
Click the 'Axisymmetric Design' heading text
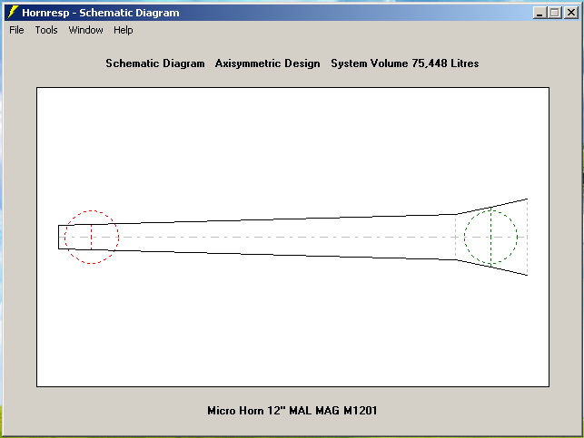pos(267,63)
